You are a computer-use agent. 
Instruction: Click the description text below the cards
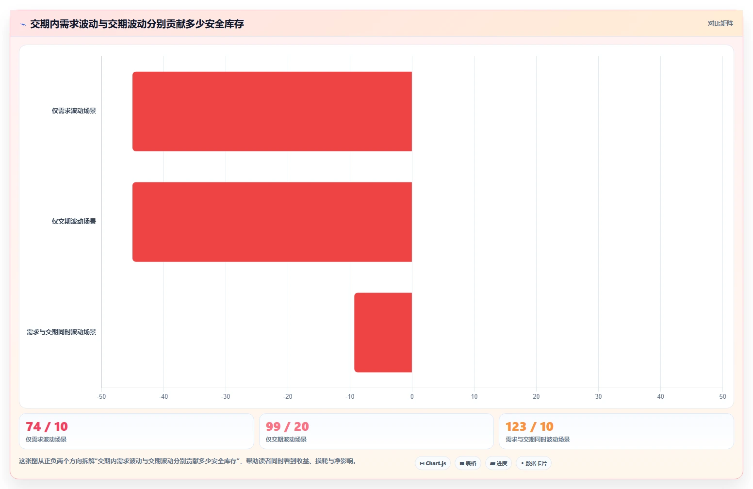click(189, 461)
